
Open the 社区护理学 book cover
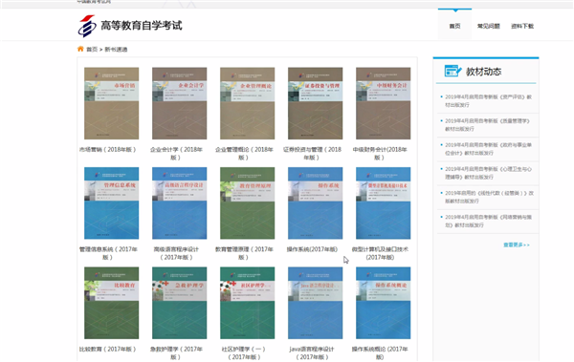pos(247,303)
